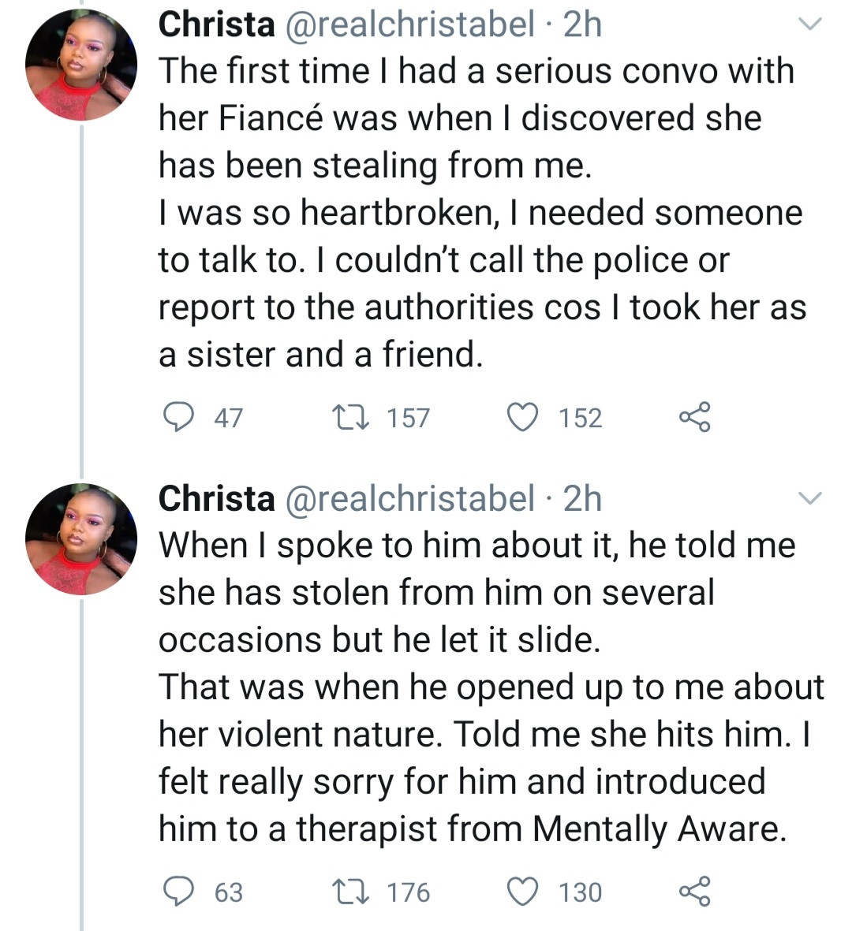Like the tweet with 152 likes
Viewport: 852px width, 931px height.
[521, 417]
